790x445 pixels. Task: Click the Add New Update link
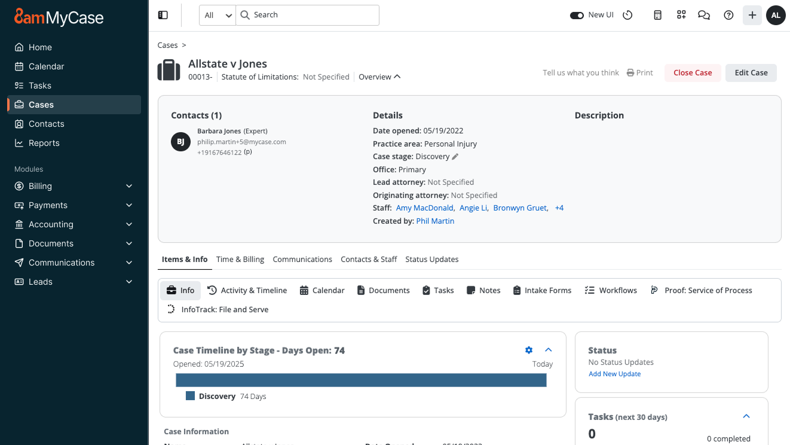(x=614, y=374)
